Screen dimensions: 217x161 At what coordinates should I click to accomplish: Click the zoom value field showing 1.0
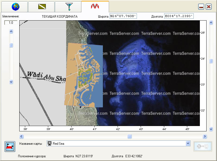[x=11, y=23]
